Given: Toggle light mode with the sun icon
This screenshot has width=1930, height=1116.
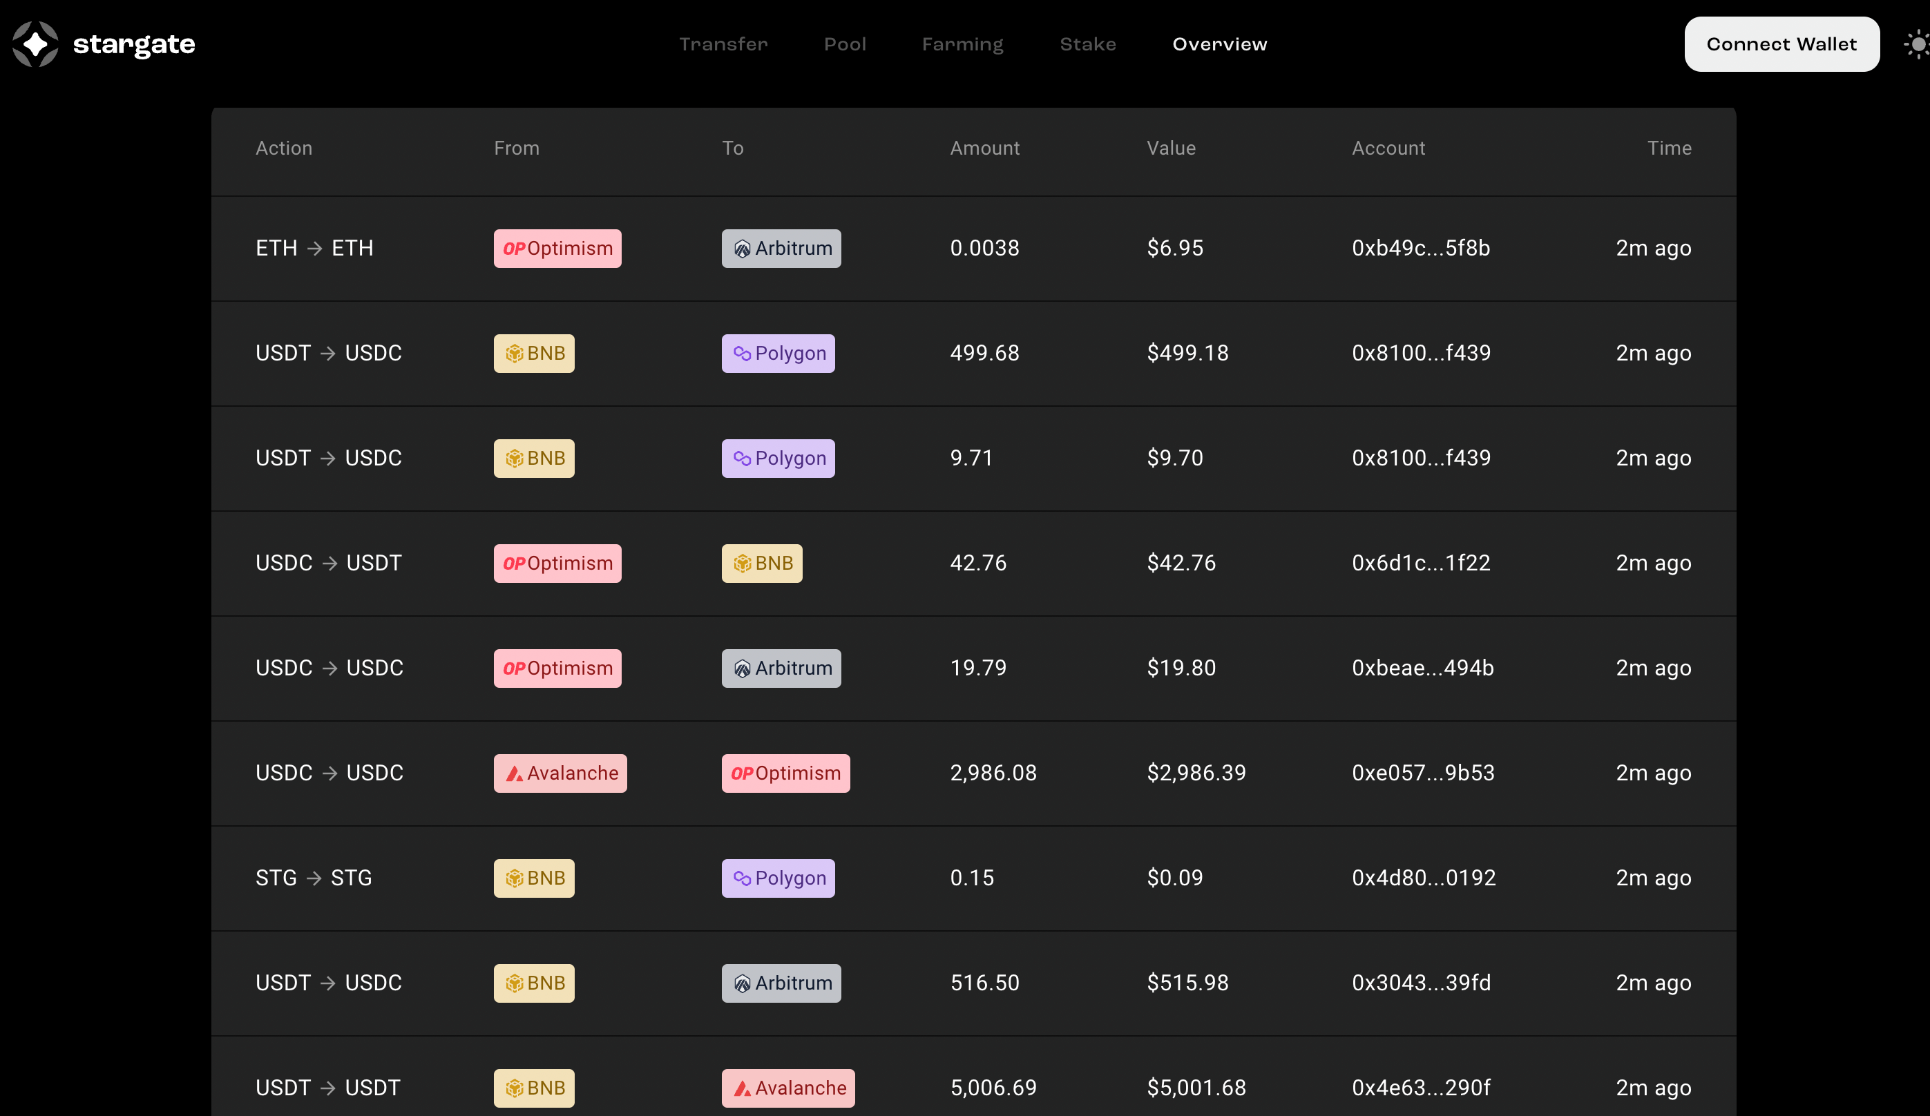Looking at the screenshot, I should 1916,44.
